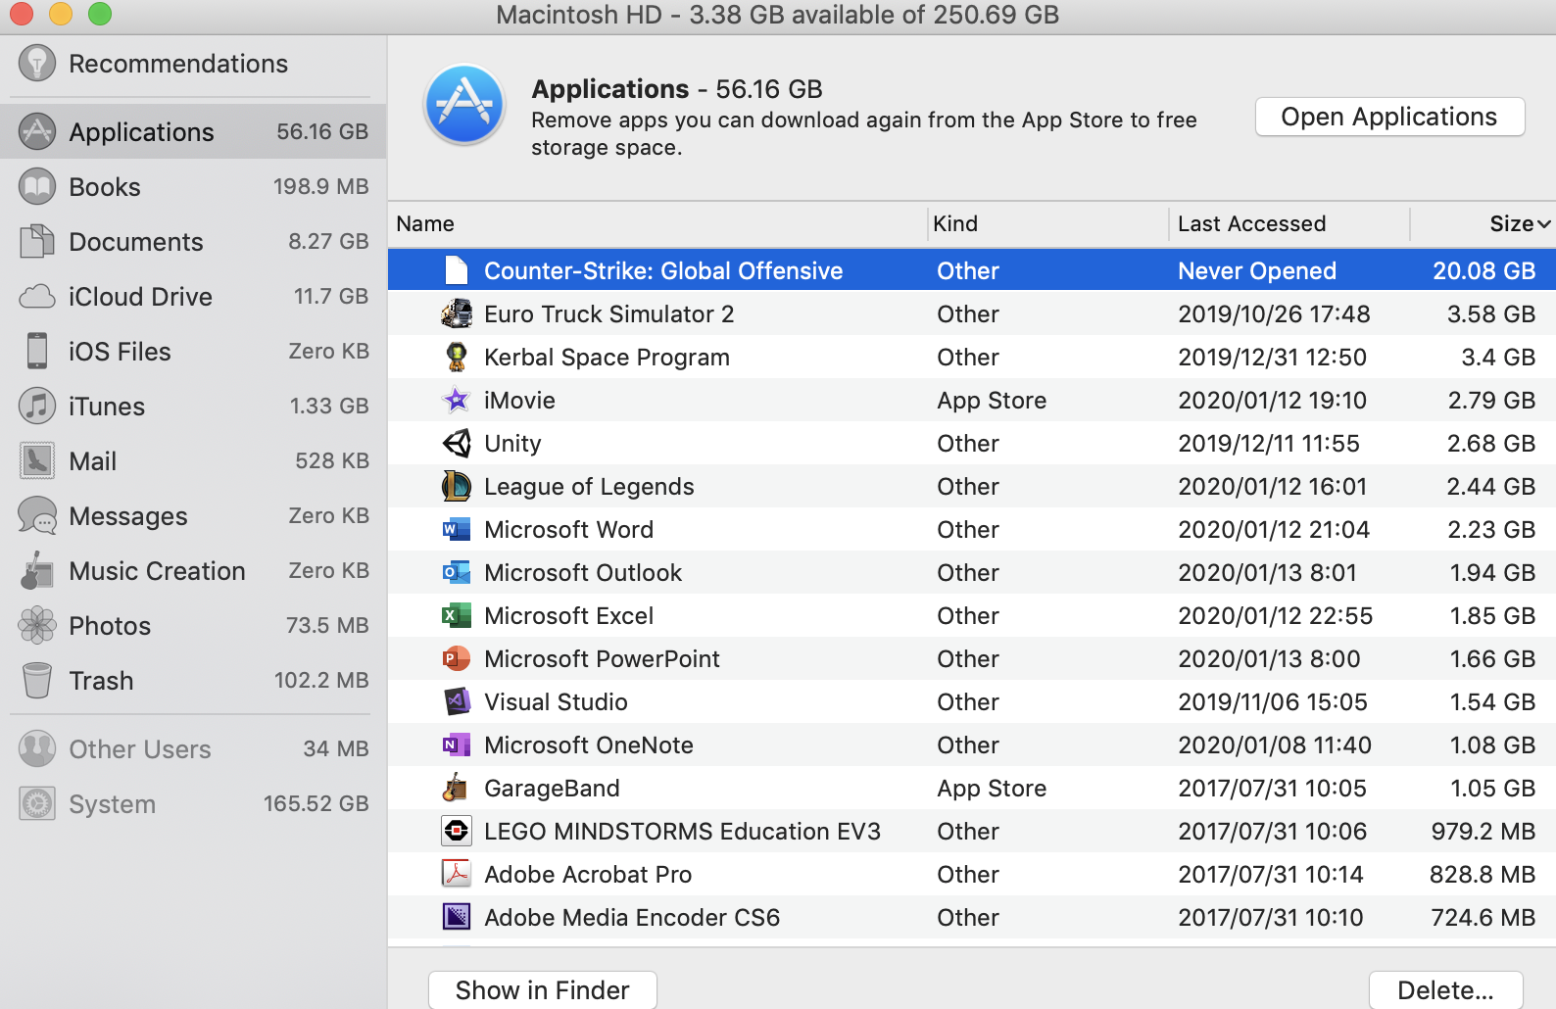This screenshot has width=1556, height=1009.
Task: Click the Microsoft PowerPoint icon
Action: tap(457, 658)
